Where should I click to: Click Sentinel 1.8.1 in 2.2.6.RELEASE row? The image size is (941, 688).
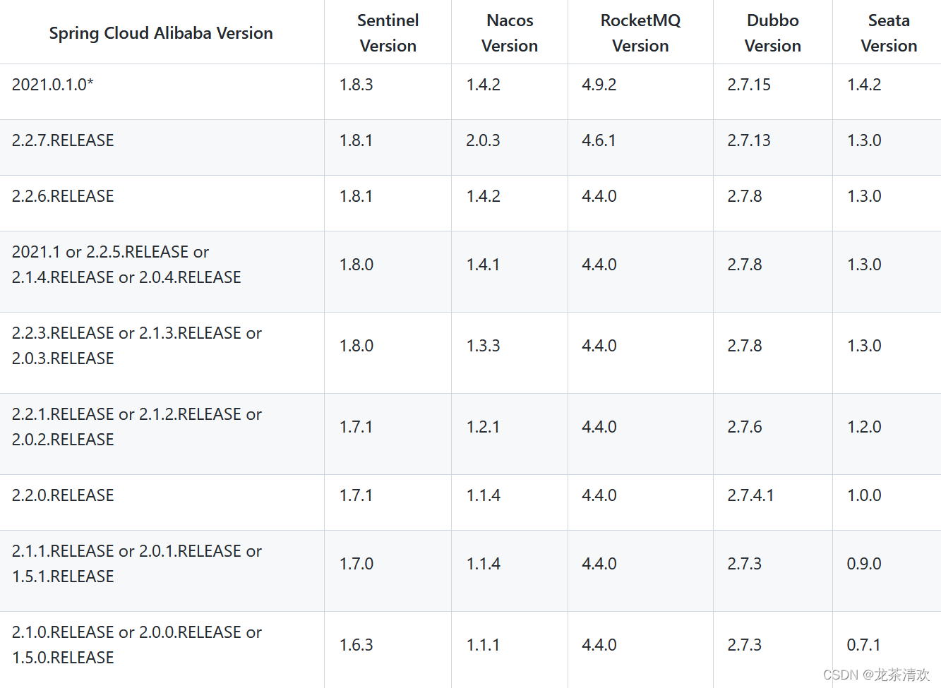(x=356, y=196)
